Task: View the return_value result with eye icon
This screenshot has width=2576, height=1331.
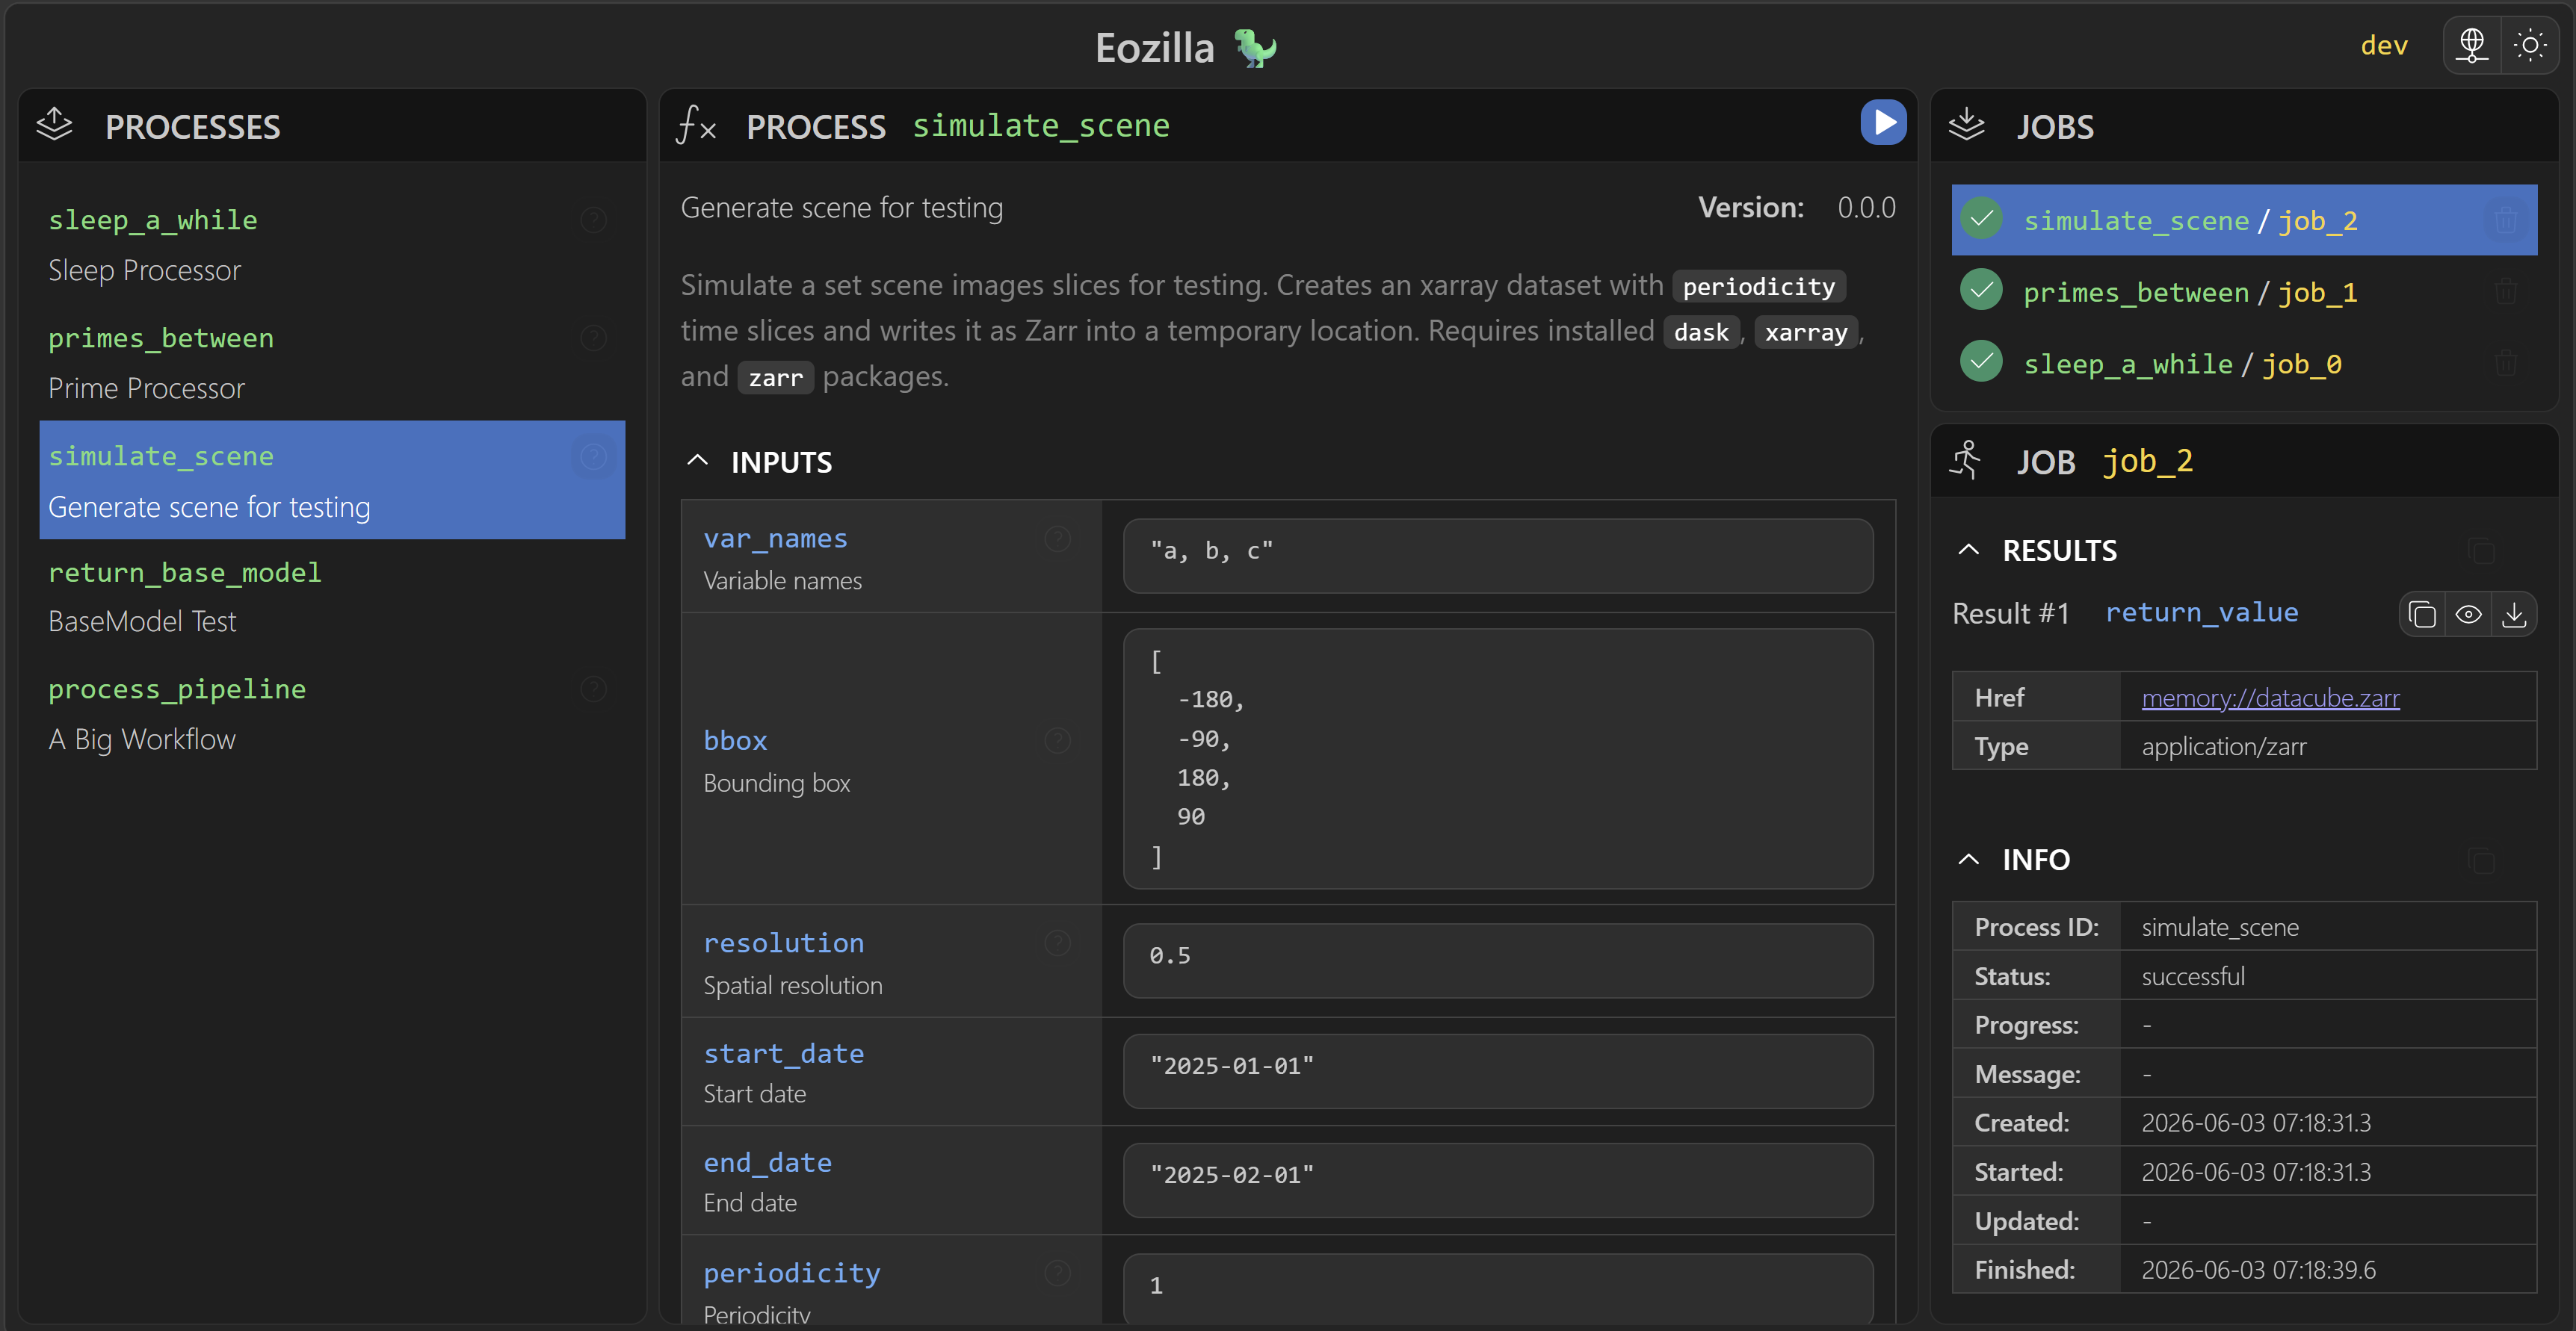Action: coord(2468,615)
